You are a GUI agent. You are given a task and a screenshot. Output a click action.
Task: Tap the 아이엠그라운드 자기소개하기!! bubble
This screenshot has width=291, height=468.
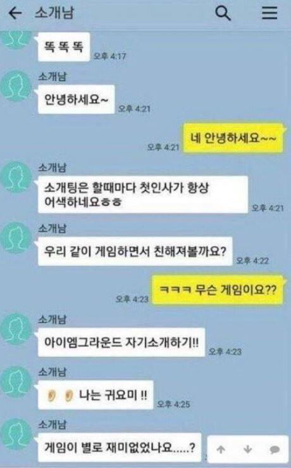121,342
